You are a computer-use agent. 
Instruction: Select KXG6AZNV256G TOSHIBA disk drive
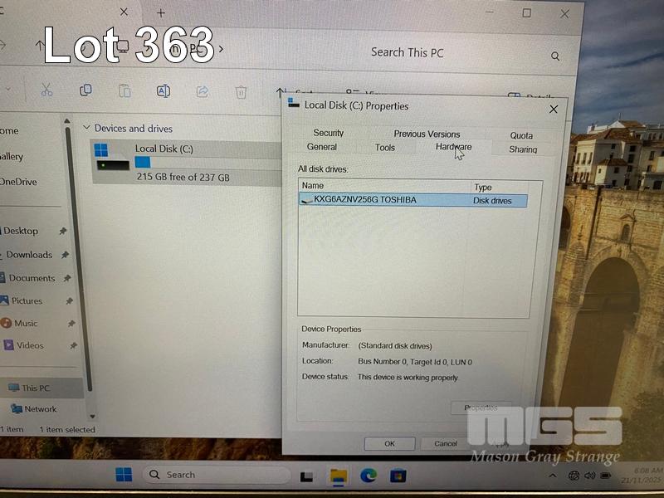point(365,200)
